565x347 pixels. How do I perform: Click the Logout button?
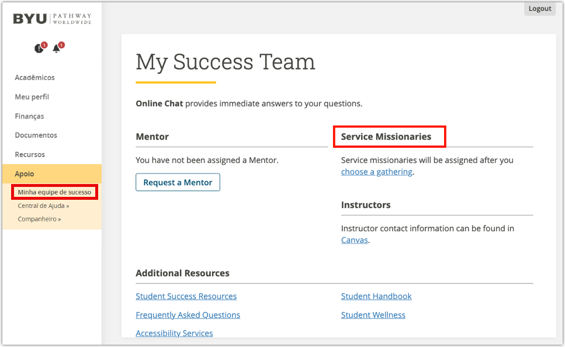[x=540, y=9]
